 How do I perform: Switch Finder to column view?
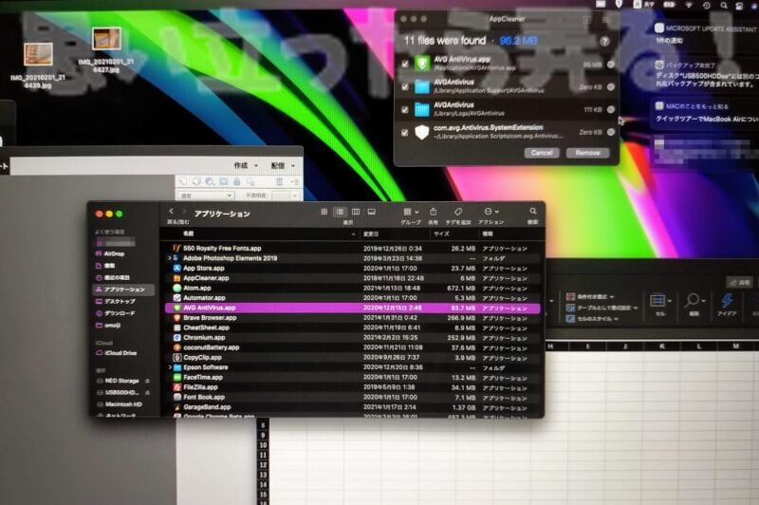click(x=356, y=212)
